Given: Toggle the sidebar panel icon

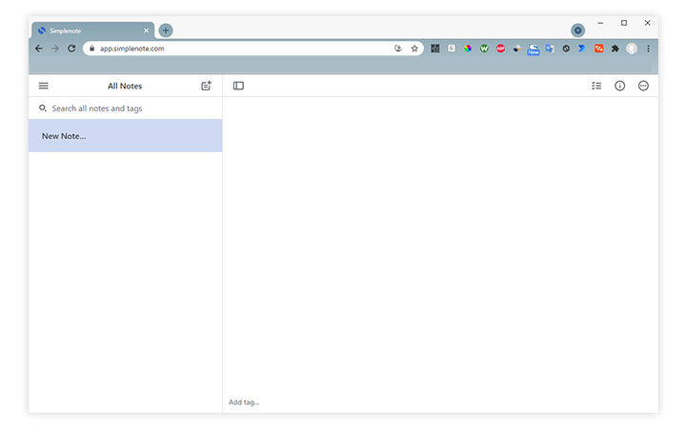Looking at the screenshot, I should point(238,86).
